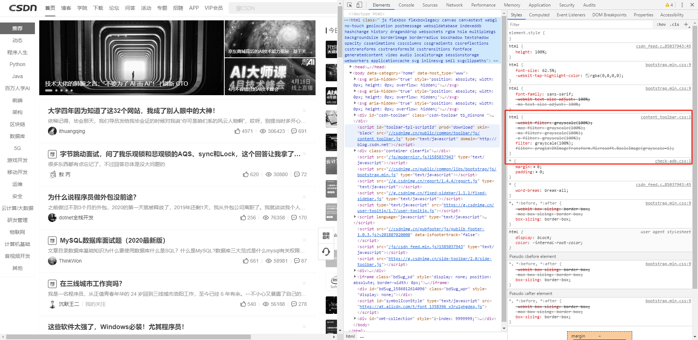698x340 pixels.
Task: Click the views eye icon showing 58981
Action: pos(269,261)
